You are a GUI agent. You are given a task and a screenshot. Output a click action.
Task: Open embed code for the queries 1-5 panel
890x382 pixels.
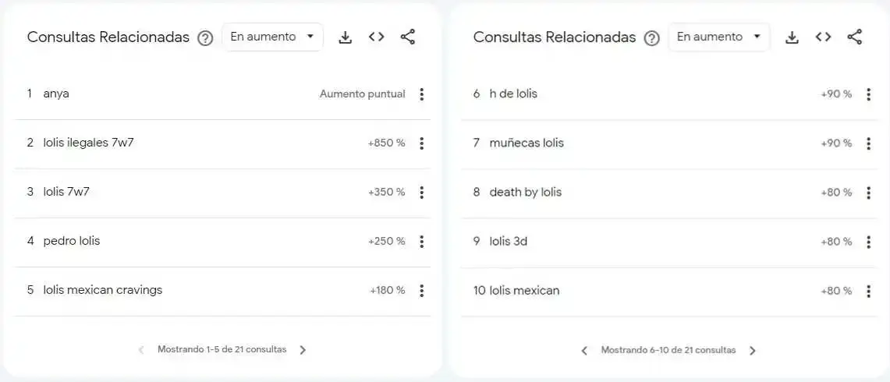click(376, 37)
